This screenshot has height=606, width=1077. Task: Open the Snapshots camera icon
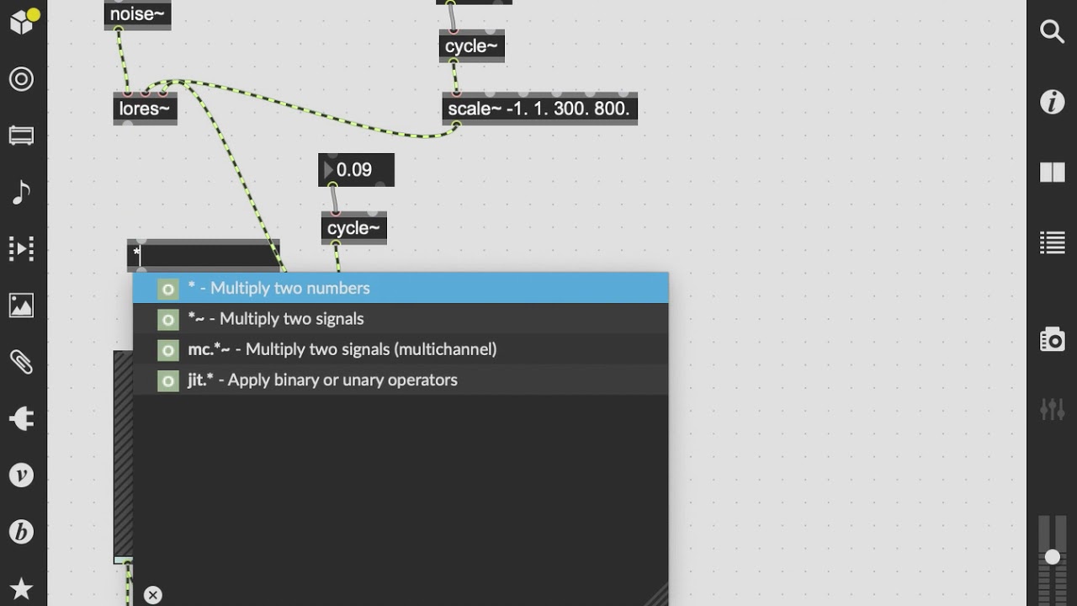click(1052, 340)
